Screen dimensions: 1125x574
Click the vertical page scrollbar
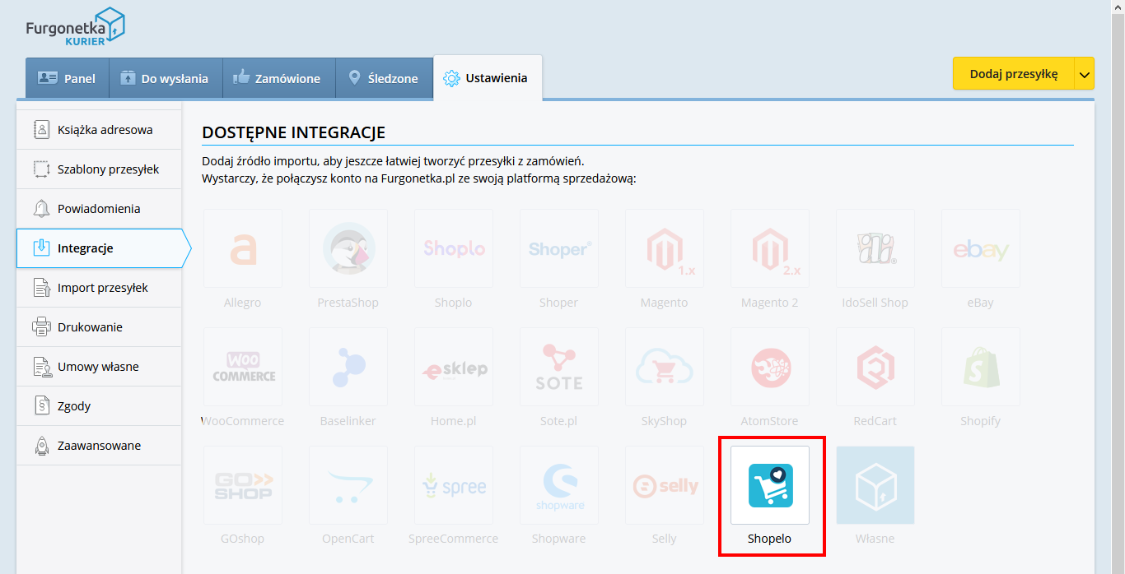click(x=1118, y=287)
